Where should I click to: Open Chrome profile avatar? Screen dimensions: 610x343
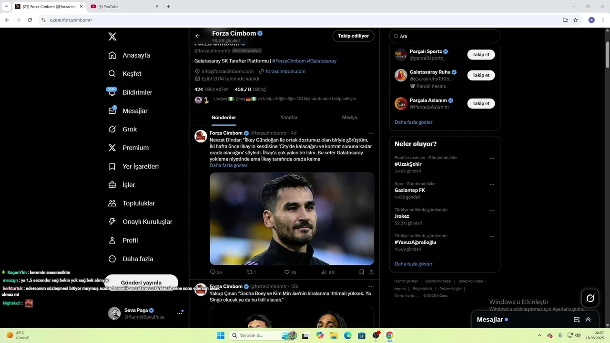(591, 20)
